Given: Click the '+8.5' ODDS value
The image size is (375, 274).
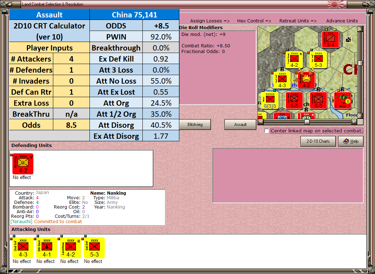Looking at the screenshot, I should [161, 26].
